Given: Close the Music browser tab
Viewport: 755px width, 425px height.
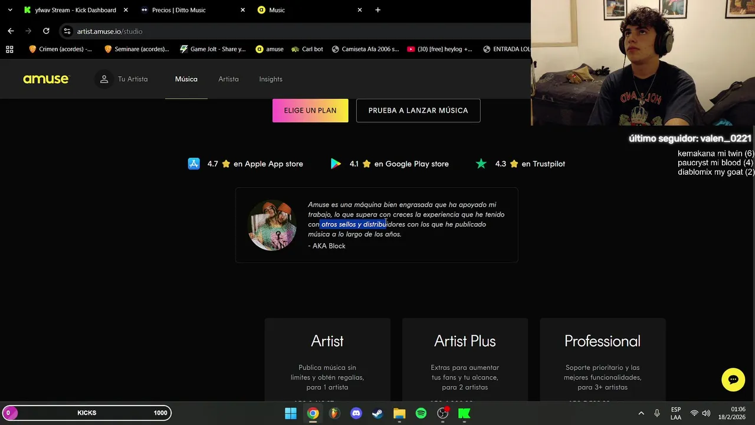Looking at the screenshot, I should 359,10.
